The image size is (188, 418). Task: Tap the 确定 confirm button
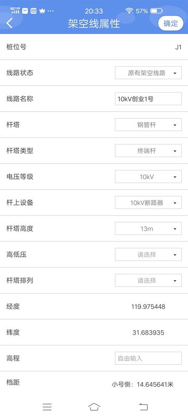170,23
